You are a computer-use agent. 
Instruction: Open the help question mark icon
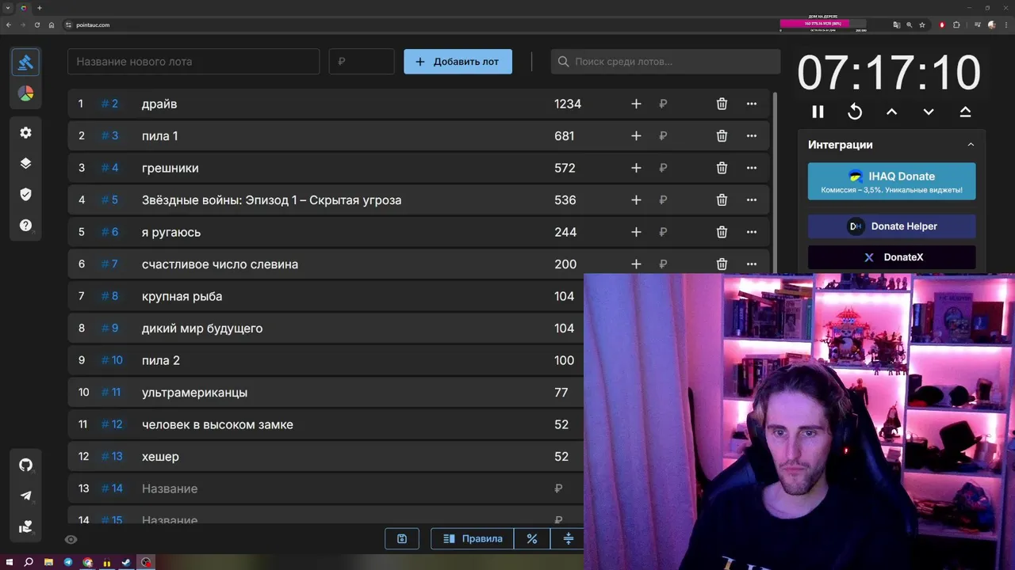(x=25, y=226)
